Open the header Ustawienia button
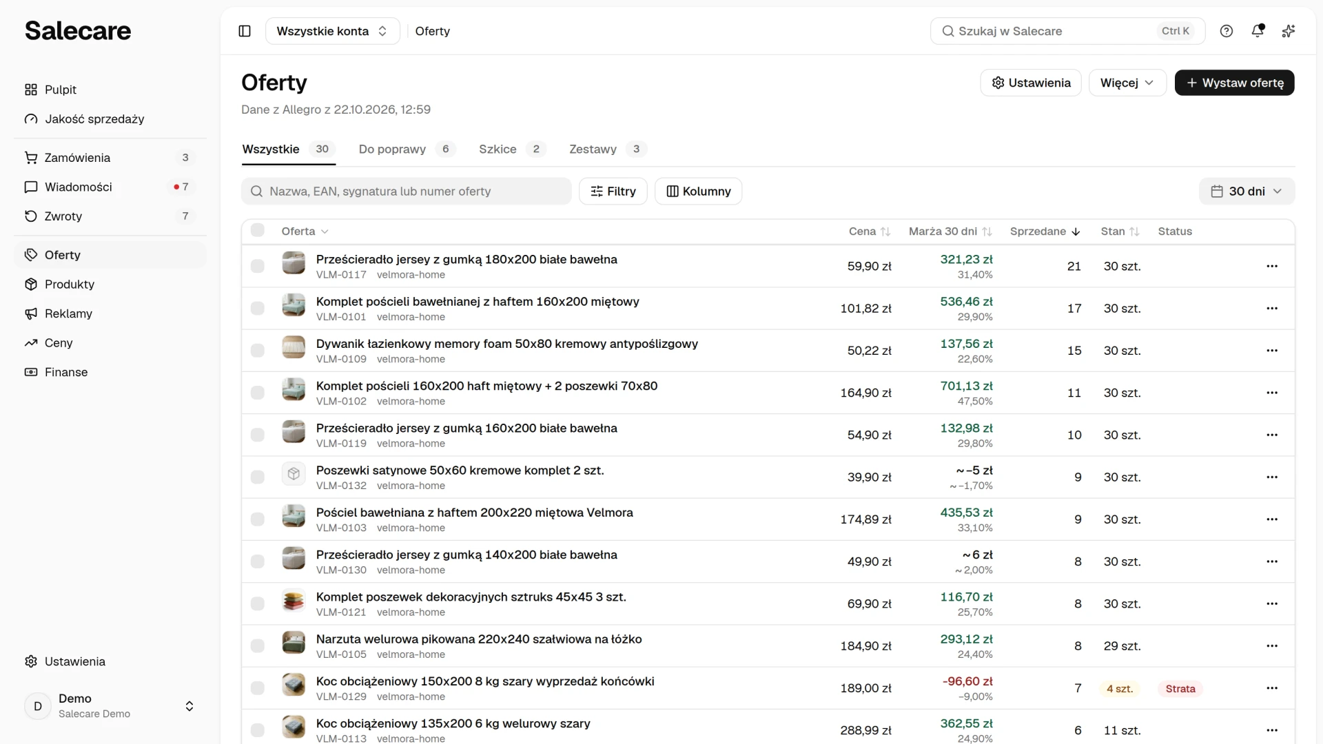The width and height of the screenshot is (1323, 744). pyautogui.click(x=1031, y=83)
